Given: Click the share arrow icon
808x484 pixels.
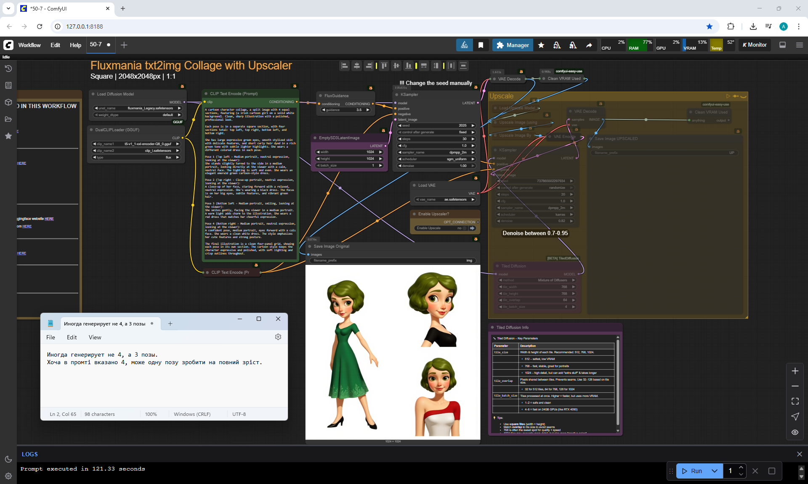Looking at the screenshot, I should tap(589, 45).
